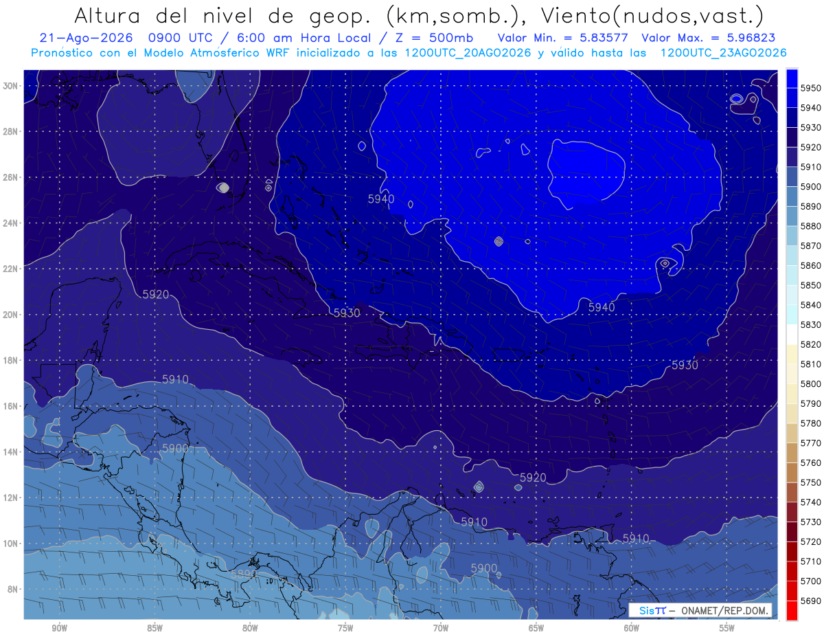
Task: Click the "Valor Max. = 5.96823" readout
Action: point(709,38)
